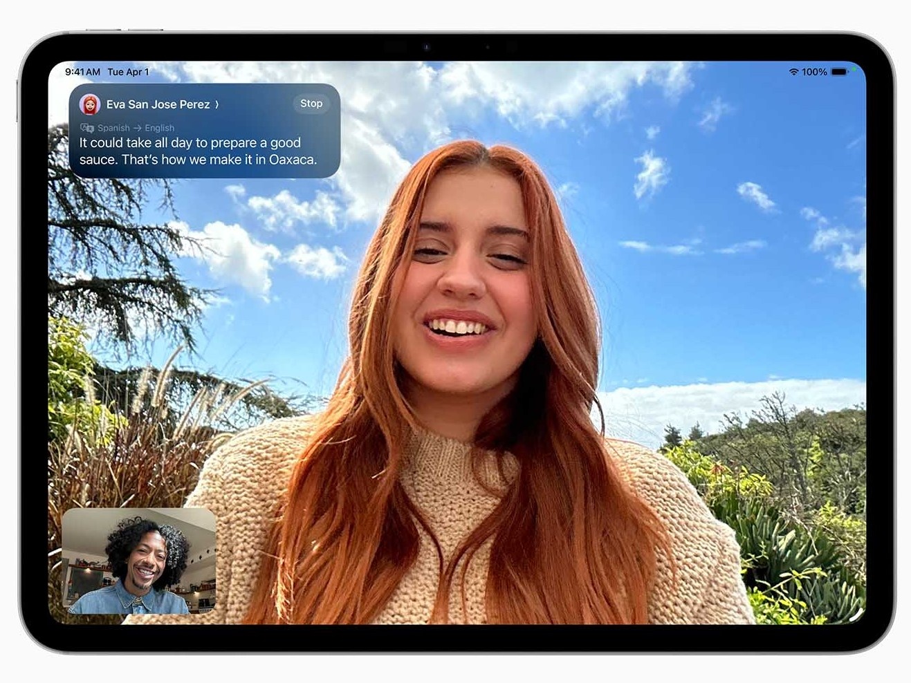Tap the Spanish source language label
The height and width of the screenshot is (683, 911).
click(x=113, y=128)
